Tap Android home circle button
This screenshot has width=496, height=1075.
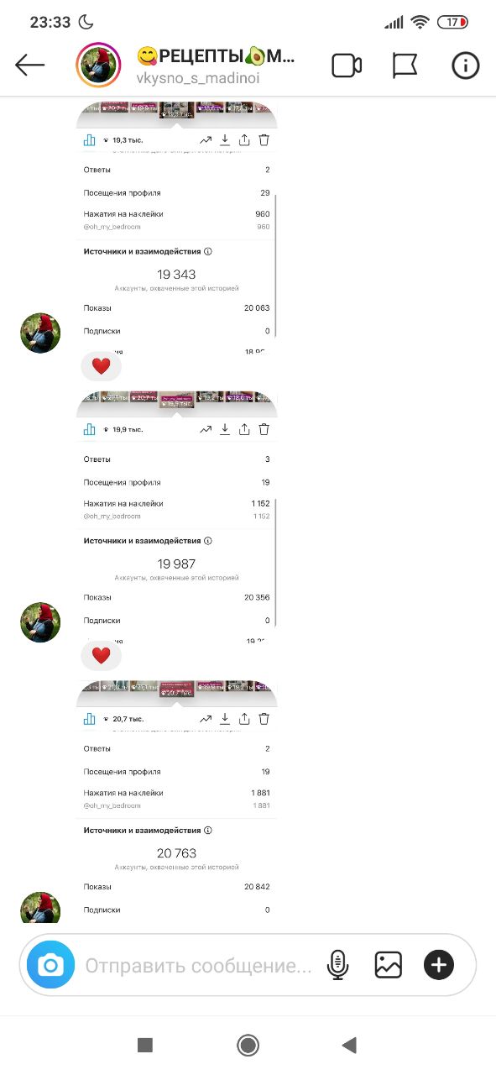(x=248, y=1045)
